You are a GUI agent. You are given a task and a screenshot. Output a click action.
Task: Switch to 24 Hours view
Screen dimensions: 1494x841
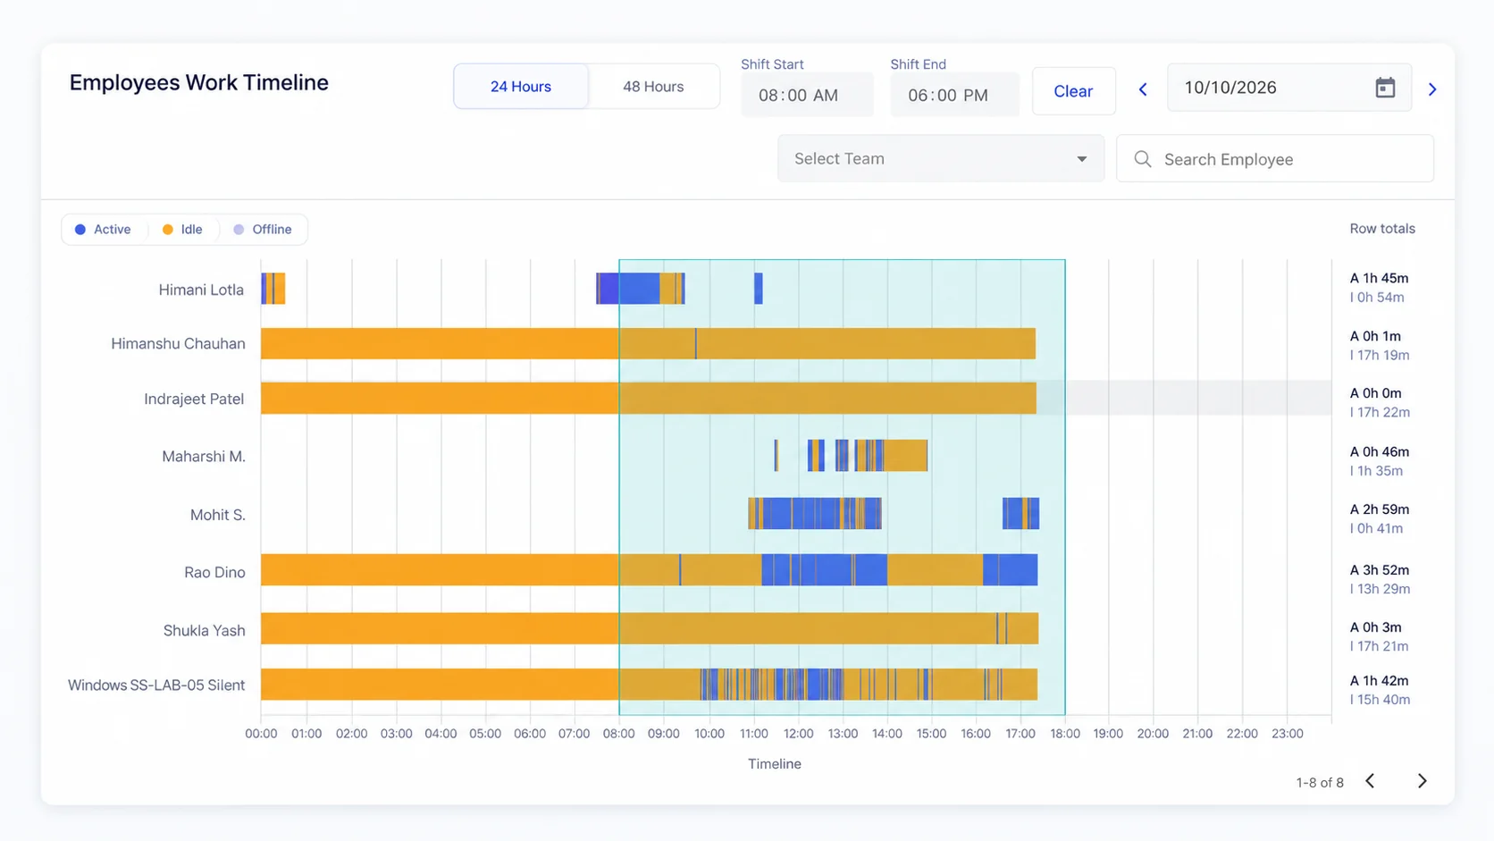(521, 87)
